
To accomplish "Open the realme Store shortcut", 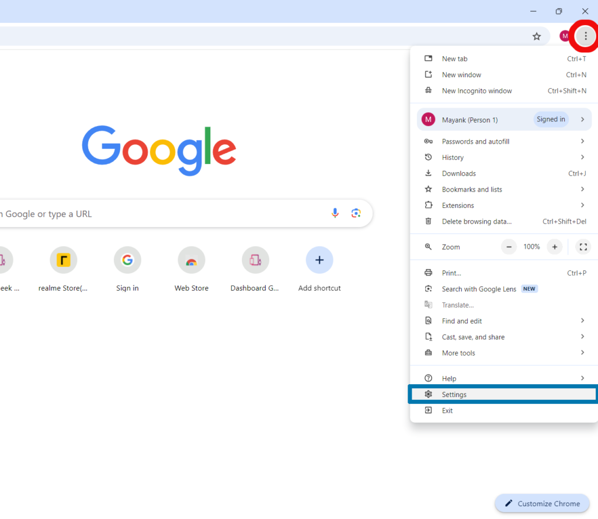I will pyautogui.click(x=63, y=260).
